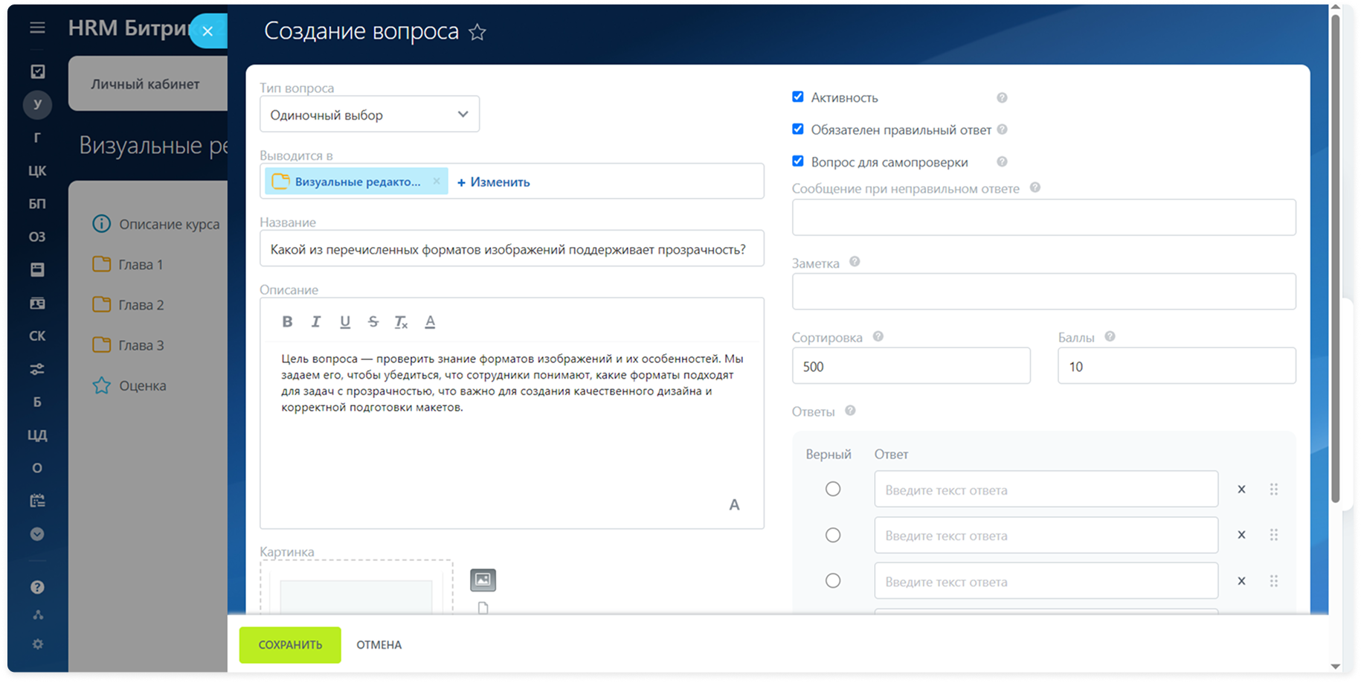Grab the third answer drag handle
The width and height of the screenshot is (1361, 683).
click(1274, 581)
